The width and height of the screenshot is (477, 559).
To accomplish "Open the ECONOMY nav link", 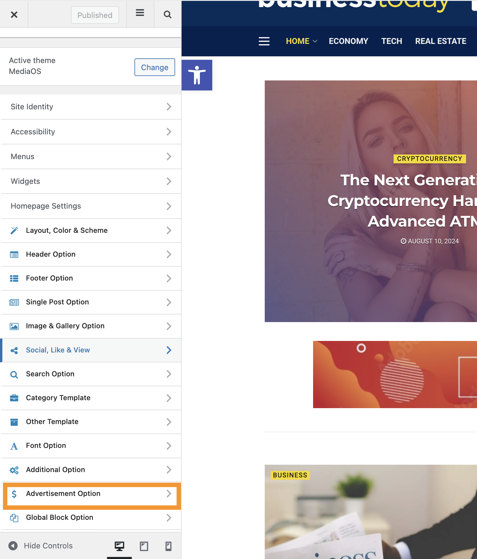I will [348, 41].
